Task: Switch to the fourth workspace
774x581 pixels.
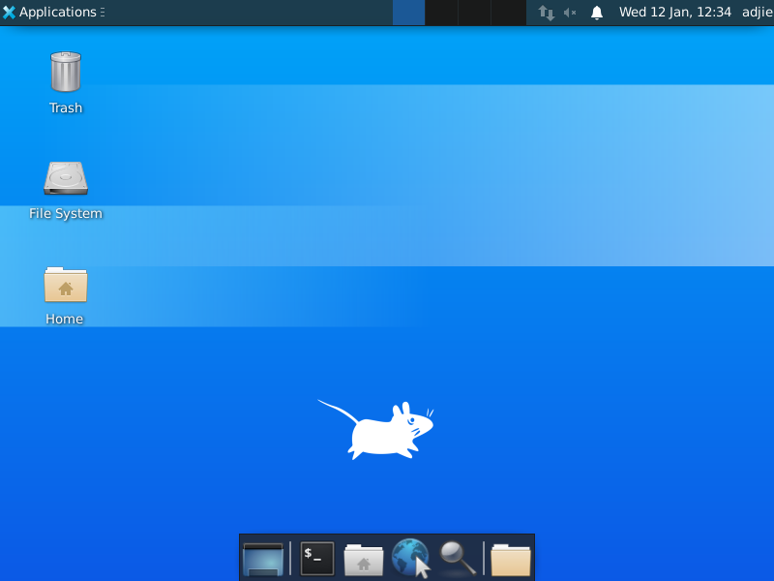Action: 509,13
